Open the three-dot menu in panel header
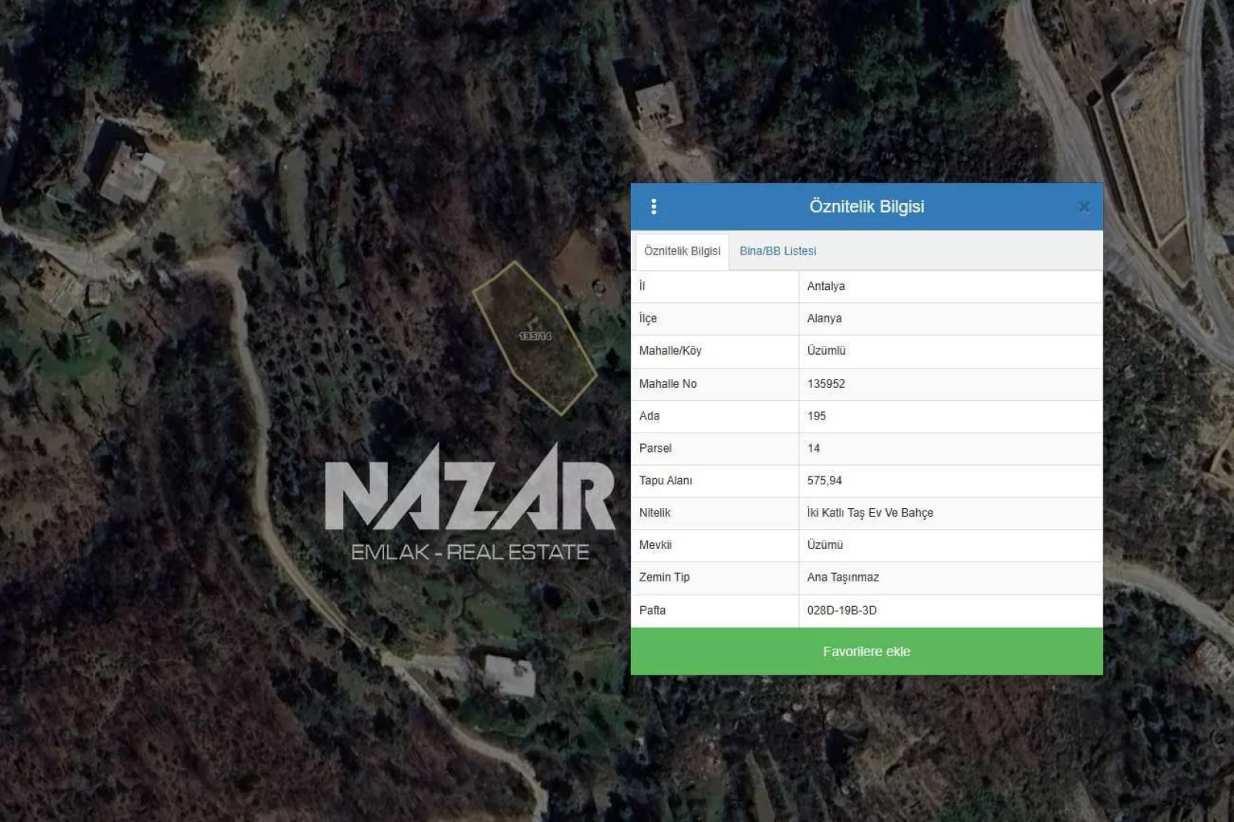1234x822 pixels. [654, 207]
